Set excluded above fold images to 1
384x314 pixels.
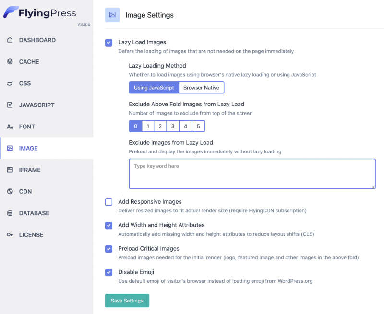(x=148, y=126)
